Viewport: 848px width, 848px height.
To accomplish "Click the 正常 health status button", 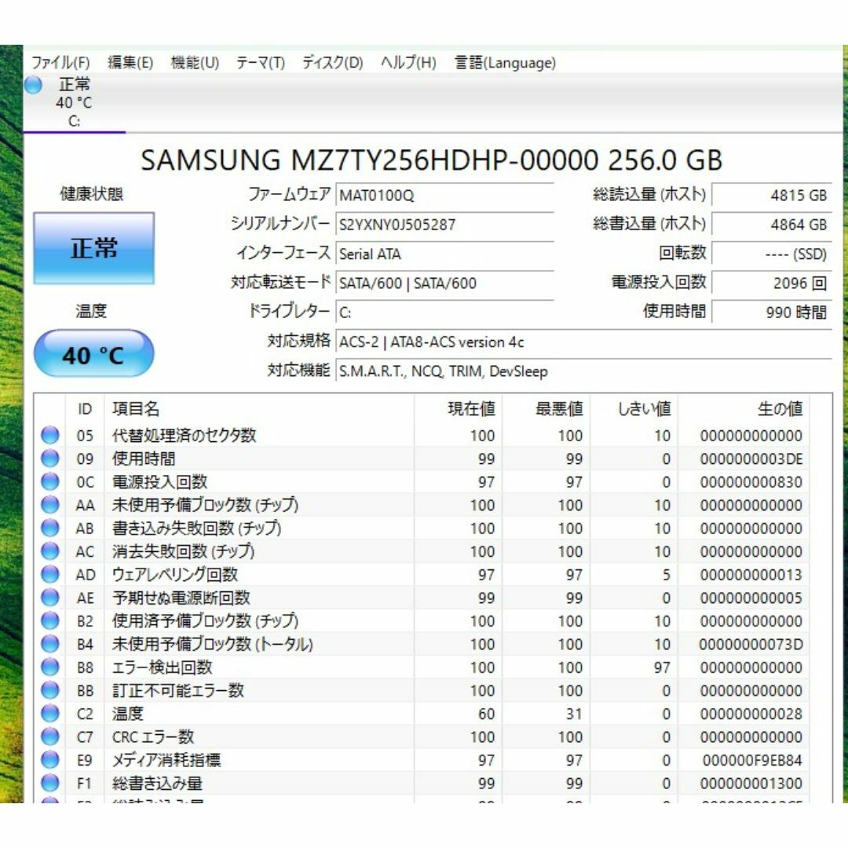I will coord(94,248).
